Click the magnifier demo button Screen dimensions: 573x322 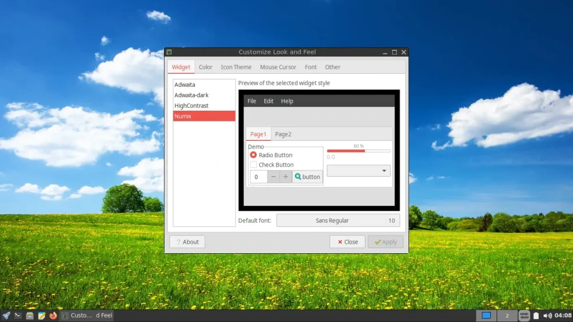[x=307, y=177]
